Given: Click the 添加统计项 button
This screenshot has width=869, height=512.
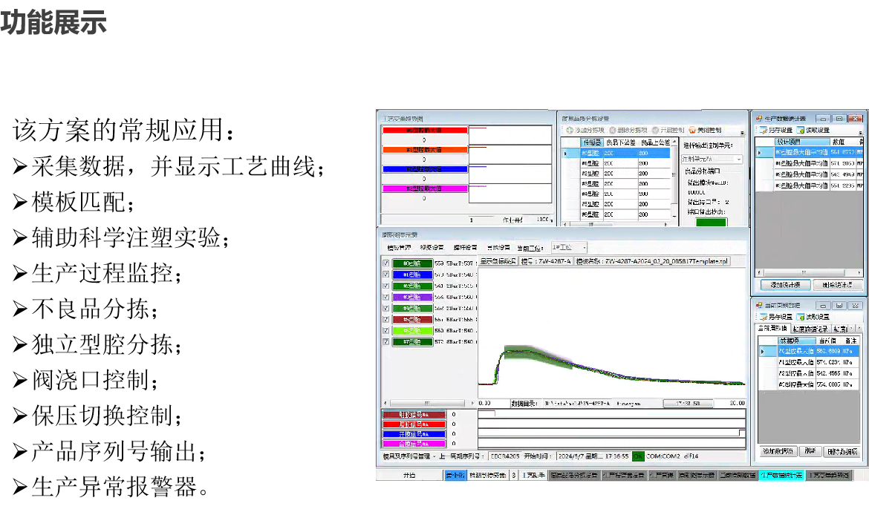Looking at the screenshot, I should (785, 285).
